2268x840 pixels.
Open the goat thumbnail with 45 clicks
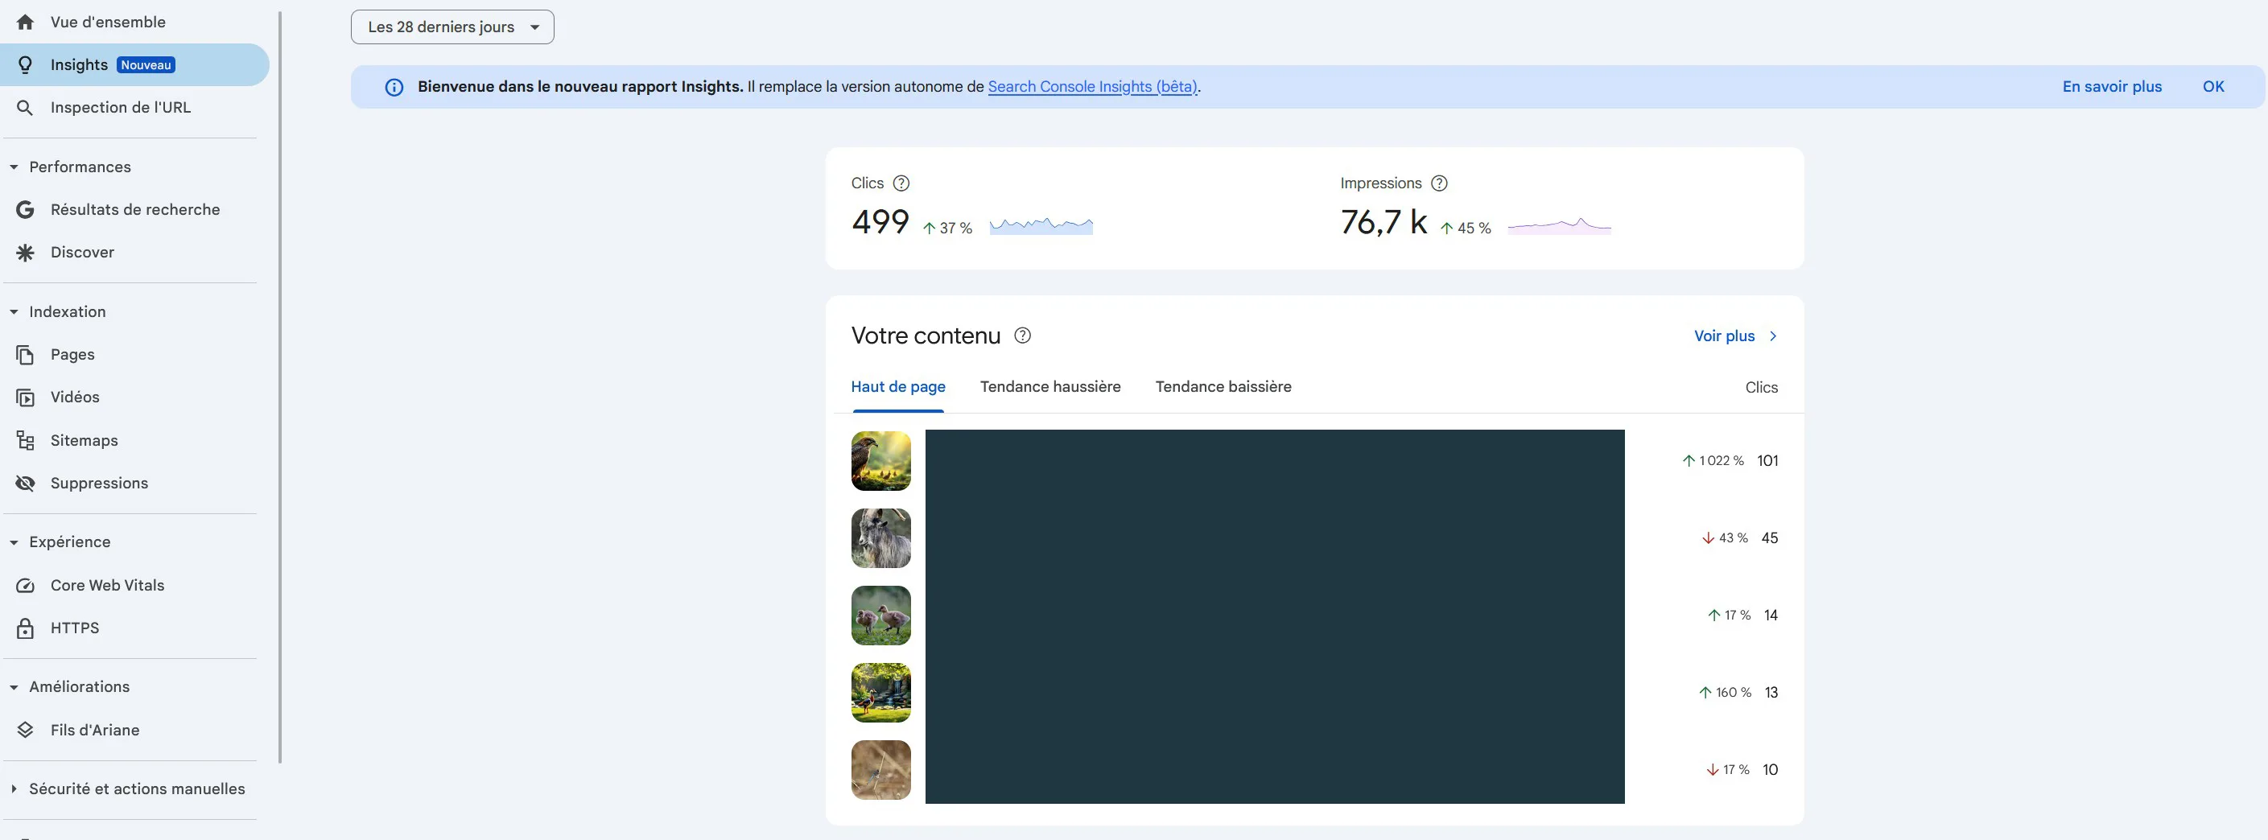(880, 538)
